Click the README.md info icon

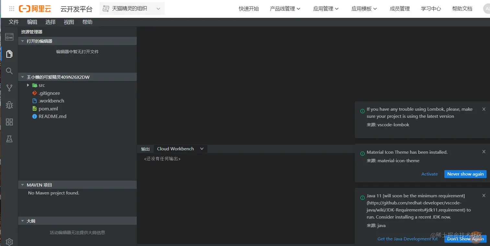coord(35,117)
